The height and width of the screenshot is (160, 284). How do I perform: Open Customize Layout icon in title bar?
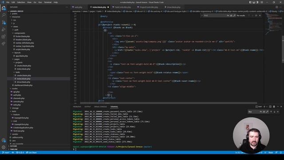click(262, 2)
